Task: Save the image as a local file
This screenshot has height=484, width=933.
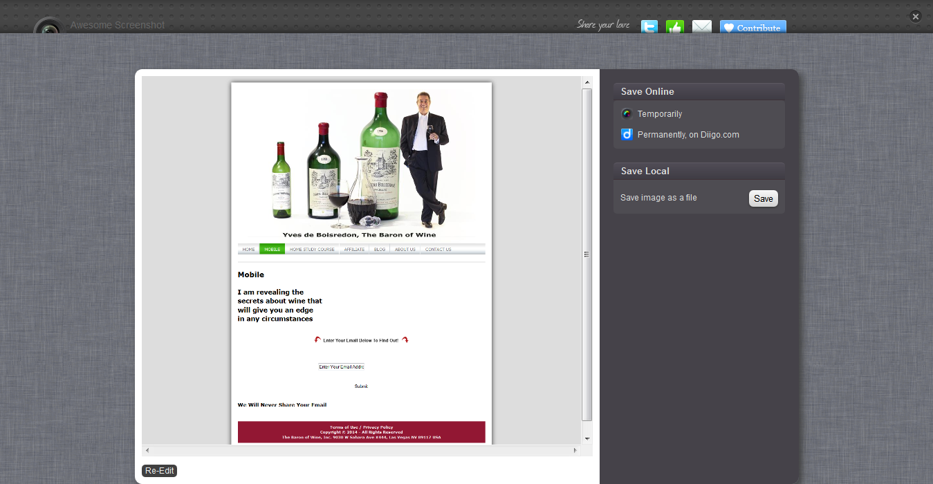Action: click(763, 198)
